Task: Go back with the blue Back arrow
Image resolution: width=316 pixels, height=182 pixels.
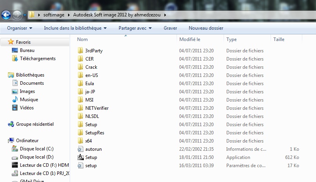Action: [6, 15]
